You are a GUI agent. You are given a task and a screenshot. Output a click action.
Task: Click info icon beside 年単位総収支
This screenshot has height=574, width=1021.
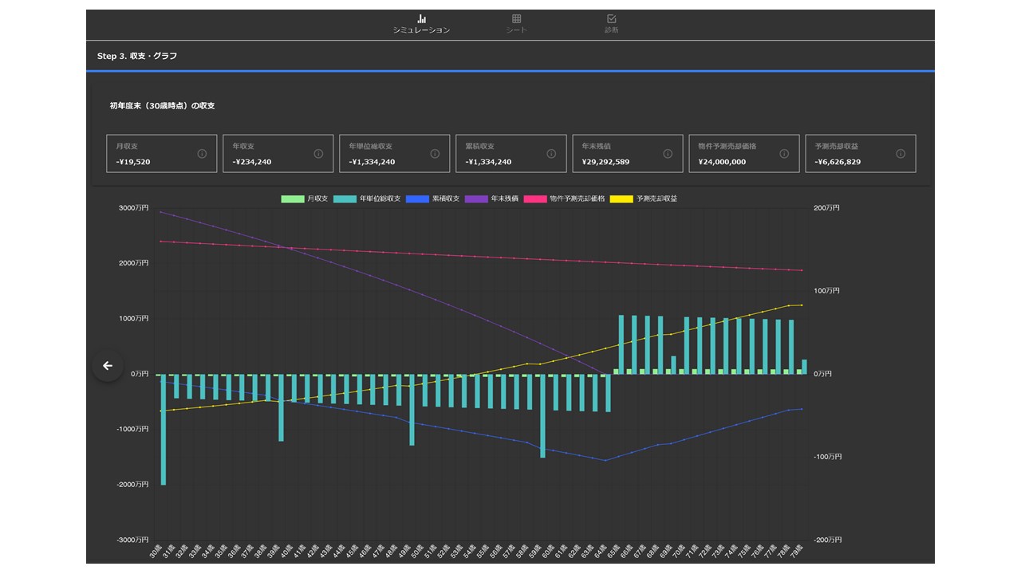point(435,154)
